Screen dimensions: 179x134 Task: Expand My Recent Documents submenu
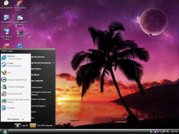pos(43,63)
